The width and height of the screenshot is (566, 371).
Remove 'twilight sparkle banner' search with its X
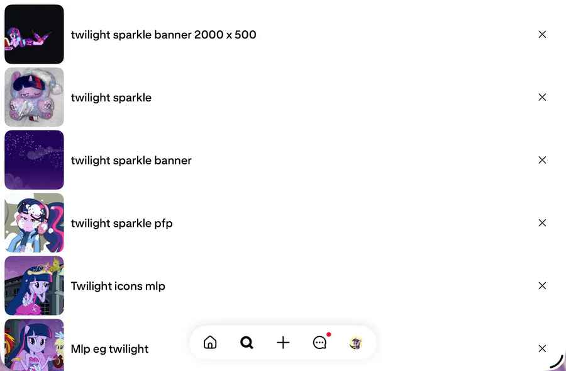point(542,160)
